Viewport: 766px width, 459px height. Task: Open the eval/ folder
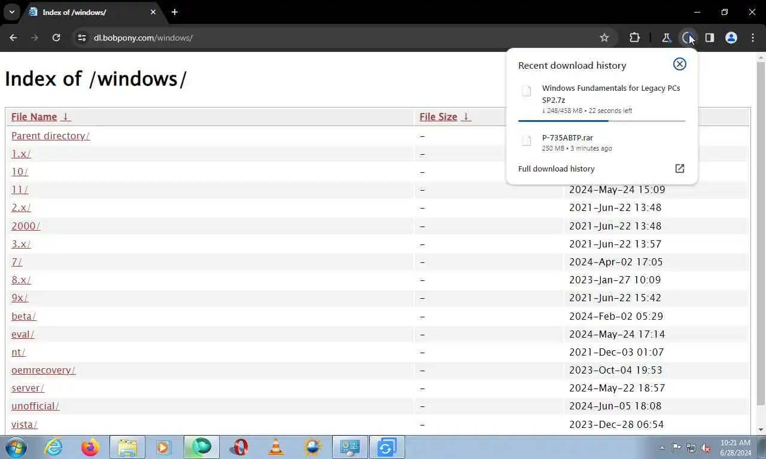23,334
